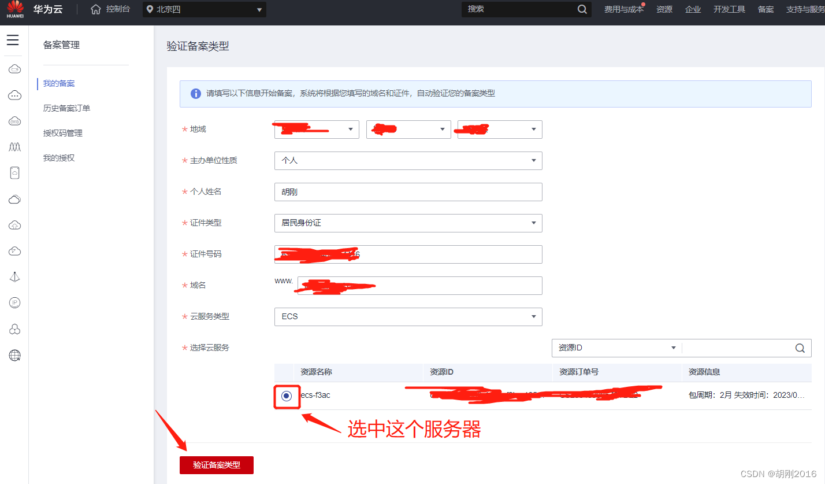Open the 费用与成本 top menu
This screenshot has height=484, width=825.
624,9
